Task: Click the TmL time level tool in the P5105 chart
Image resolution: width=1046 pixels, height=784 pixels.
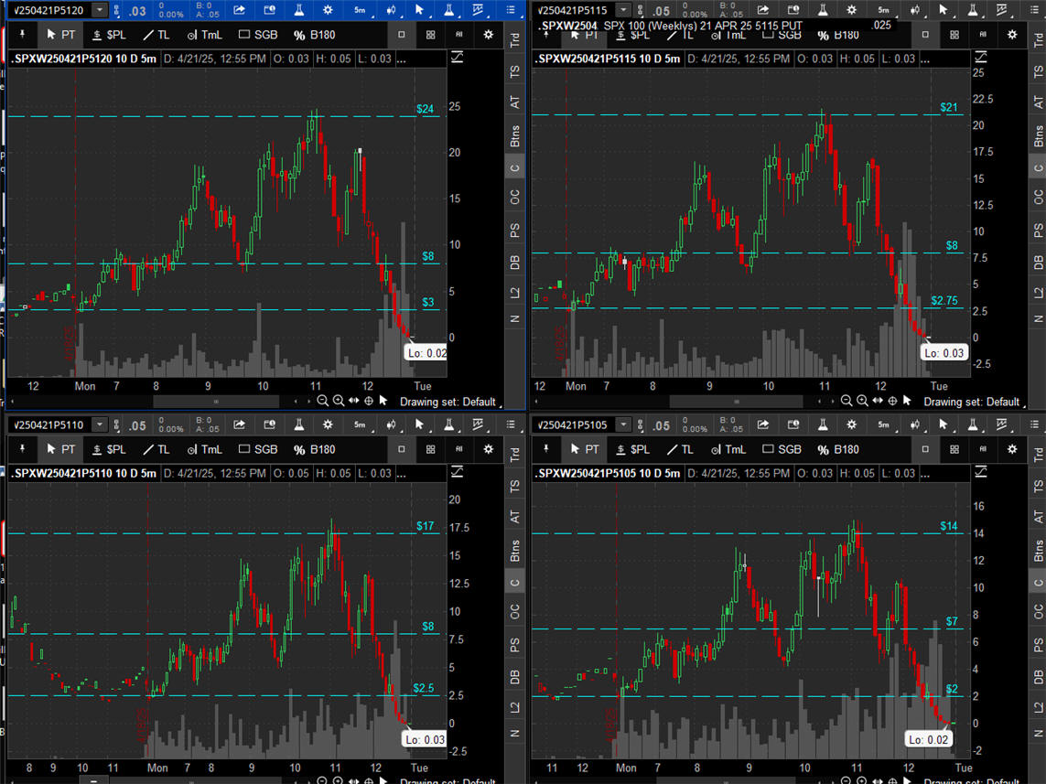Action: pyautogui.click(x=728, y=449)
